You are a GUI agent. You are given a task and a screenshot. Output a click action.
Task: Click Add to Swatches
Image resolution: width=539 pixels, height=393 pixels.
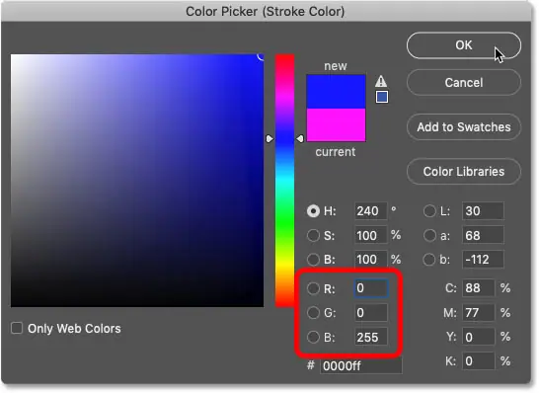click(463, 126)
